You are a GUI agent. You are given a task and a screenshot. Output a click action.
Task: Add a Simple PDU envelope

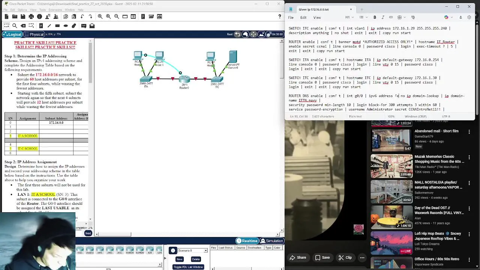(x=84, y=26)
